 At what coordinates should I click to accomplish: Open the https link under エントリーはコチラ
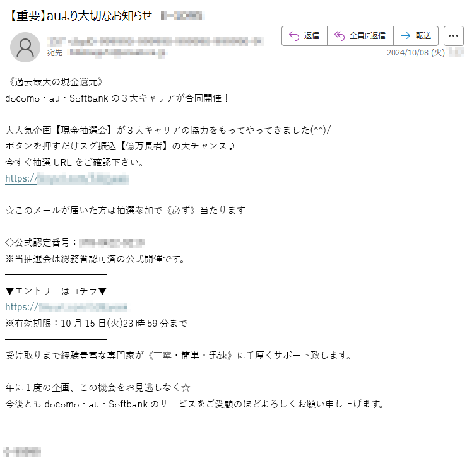click(66, 307)
